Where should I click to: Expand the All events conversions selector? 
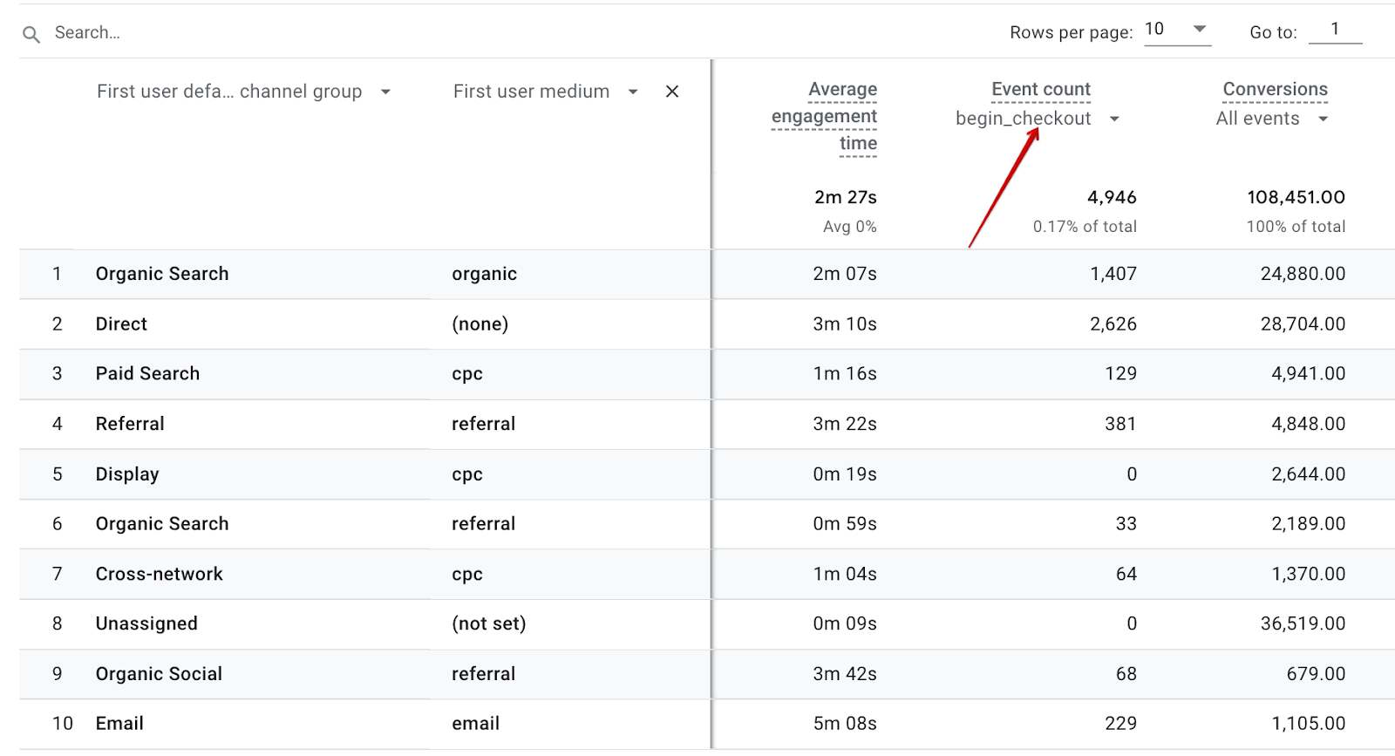[x=1323, y=119]
